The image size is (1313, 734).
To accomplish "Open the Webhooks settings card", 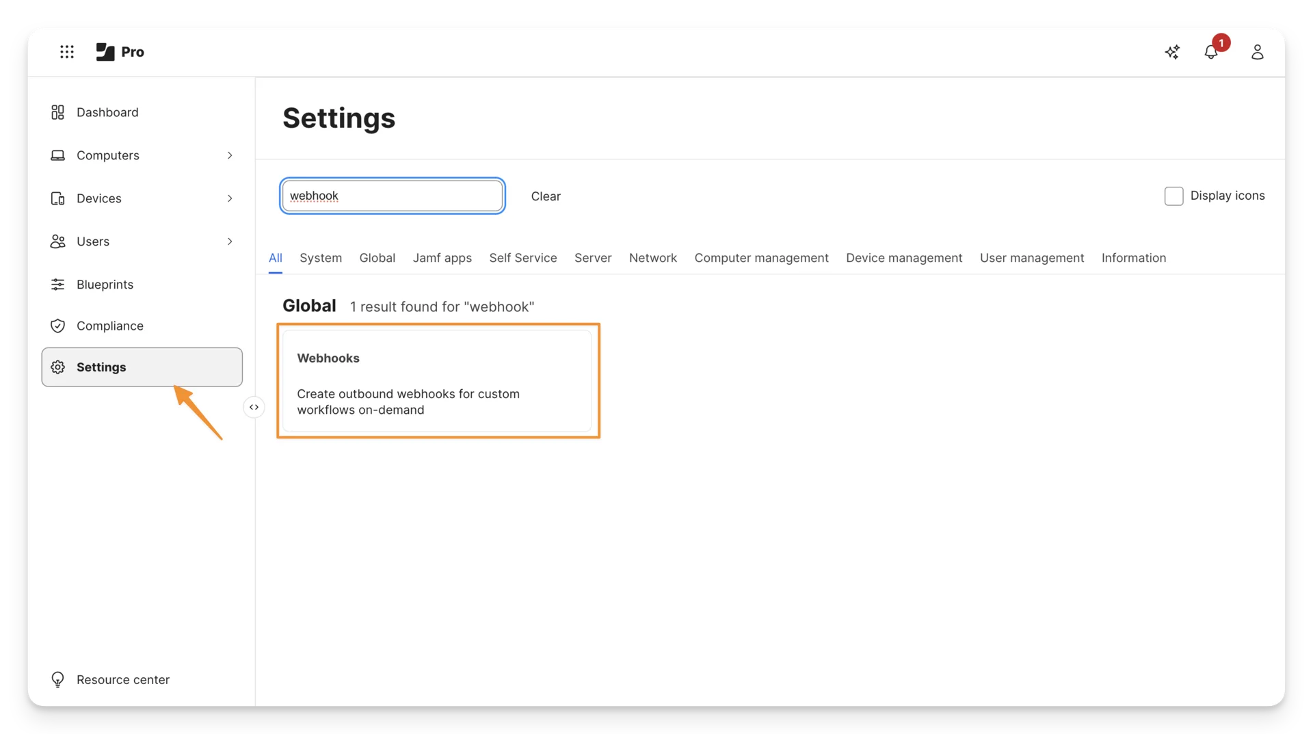I will coord(437,381).
